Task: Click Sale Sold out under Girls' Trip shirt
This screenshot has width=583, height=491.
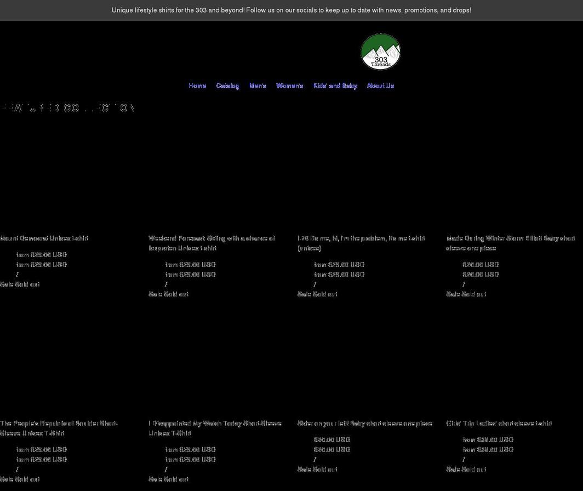Action: click(466, 470)
